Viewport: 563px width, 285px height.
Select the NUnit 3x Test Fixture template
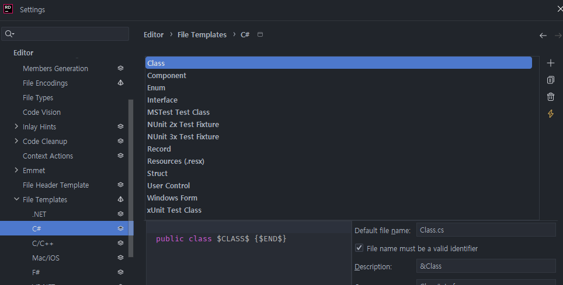(339, 136)
